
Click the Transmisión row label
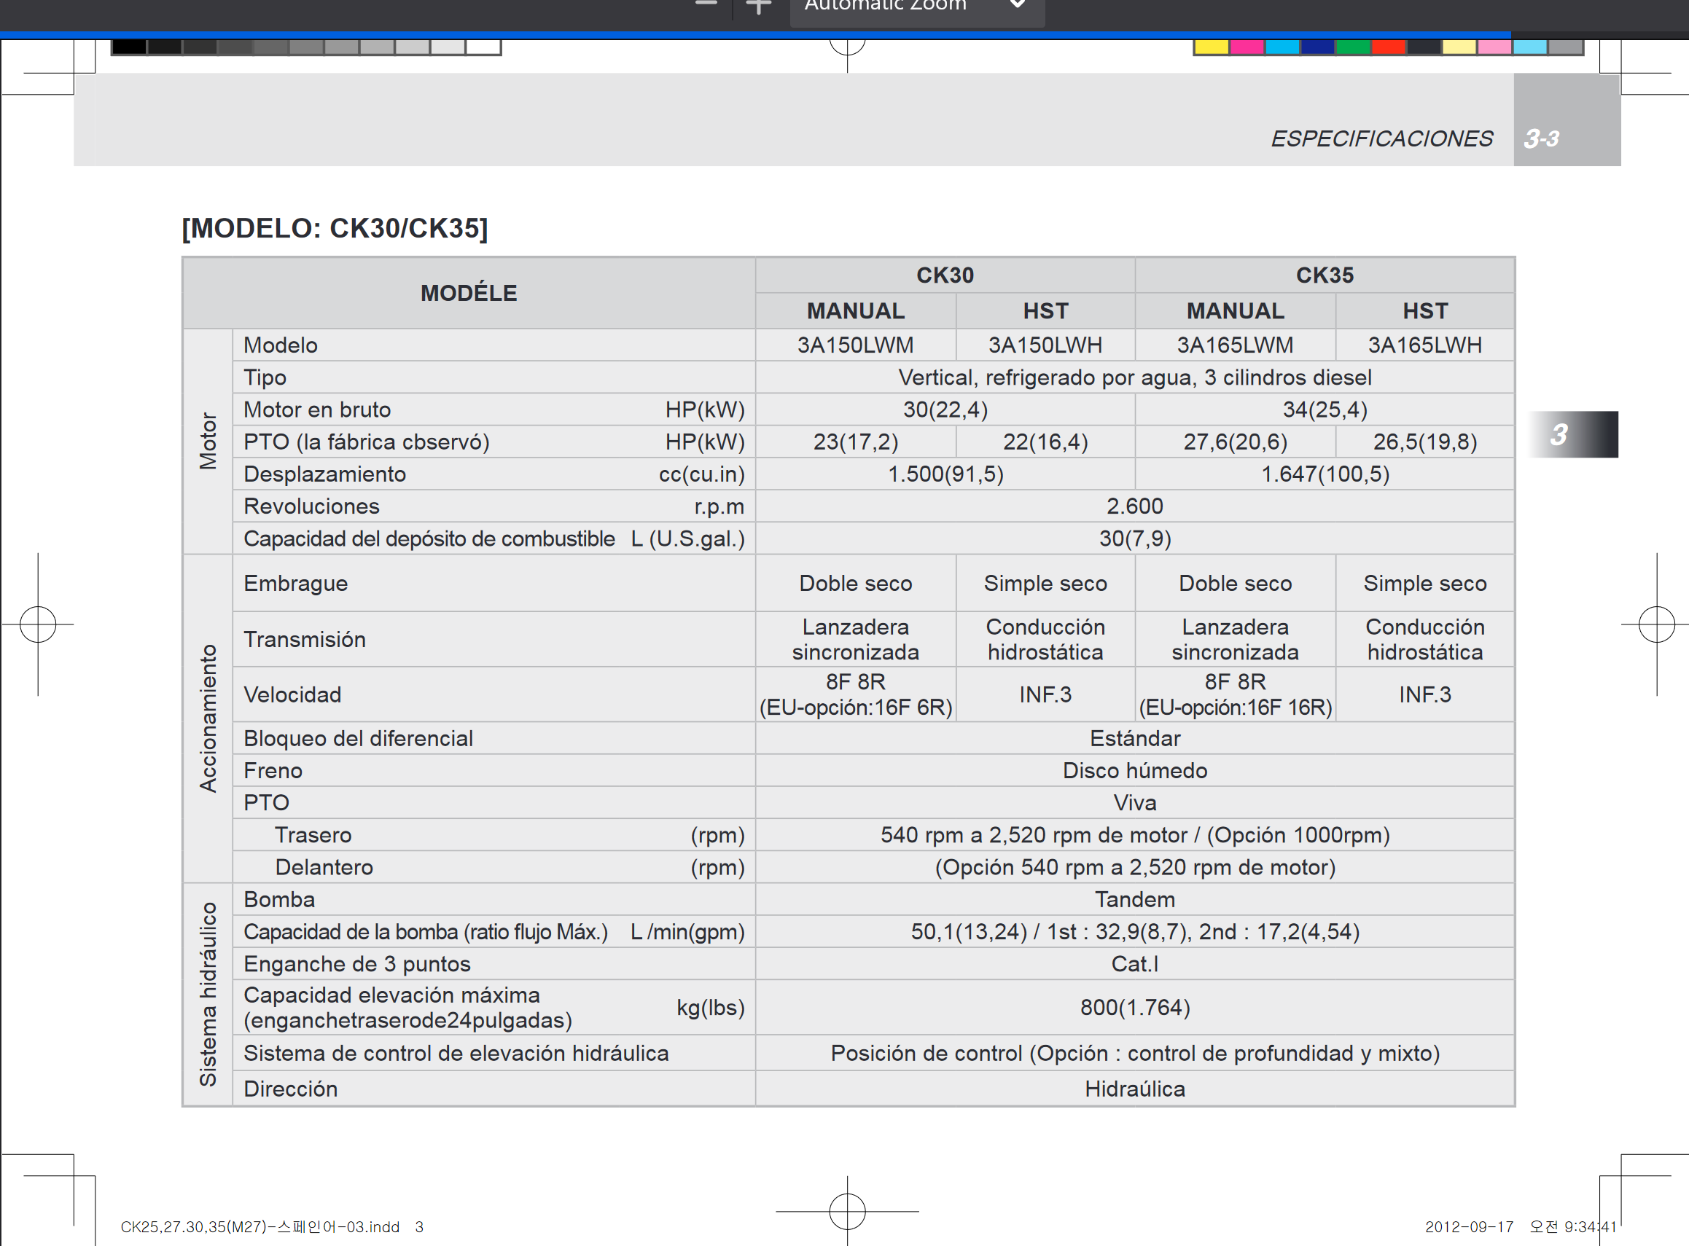(304, 640)
